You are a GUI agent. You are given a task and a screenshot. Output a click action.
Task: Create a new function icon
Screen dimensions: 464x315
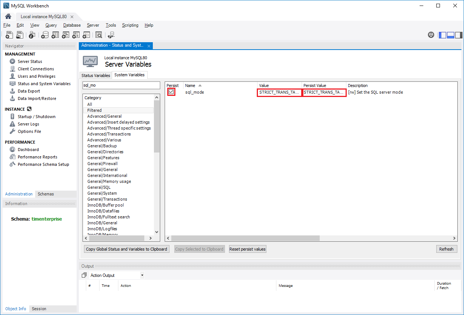click(x=86, y=35)
